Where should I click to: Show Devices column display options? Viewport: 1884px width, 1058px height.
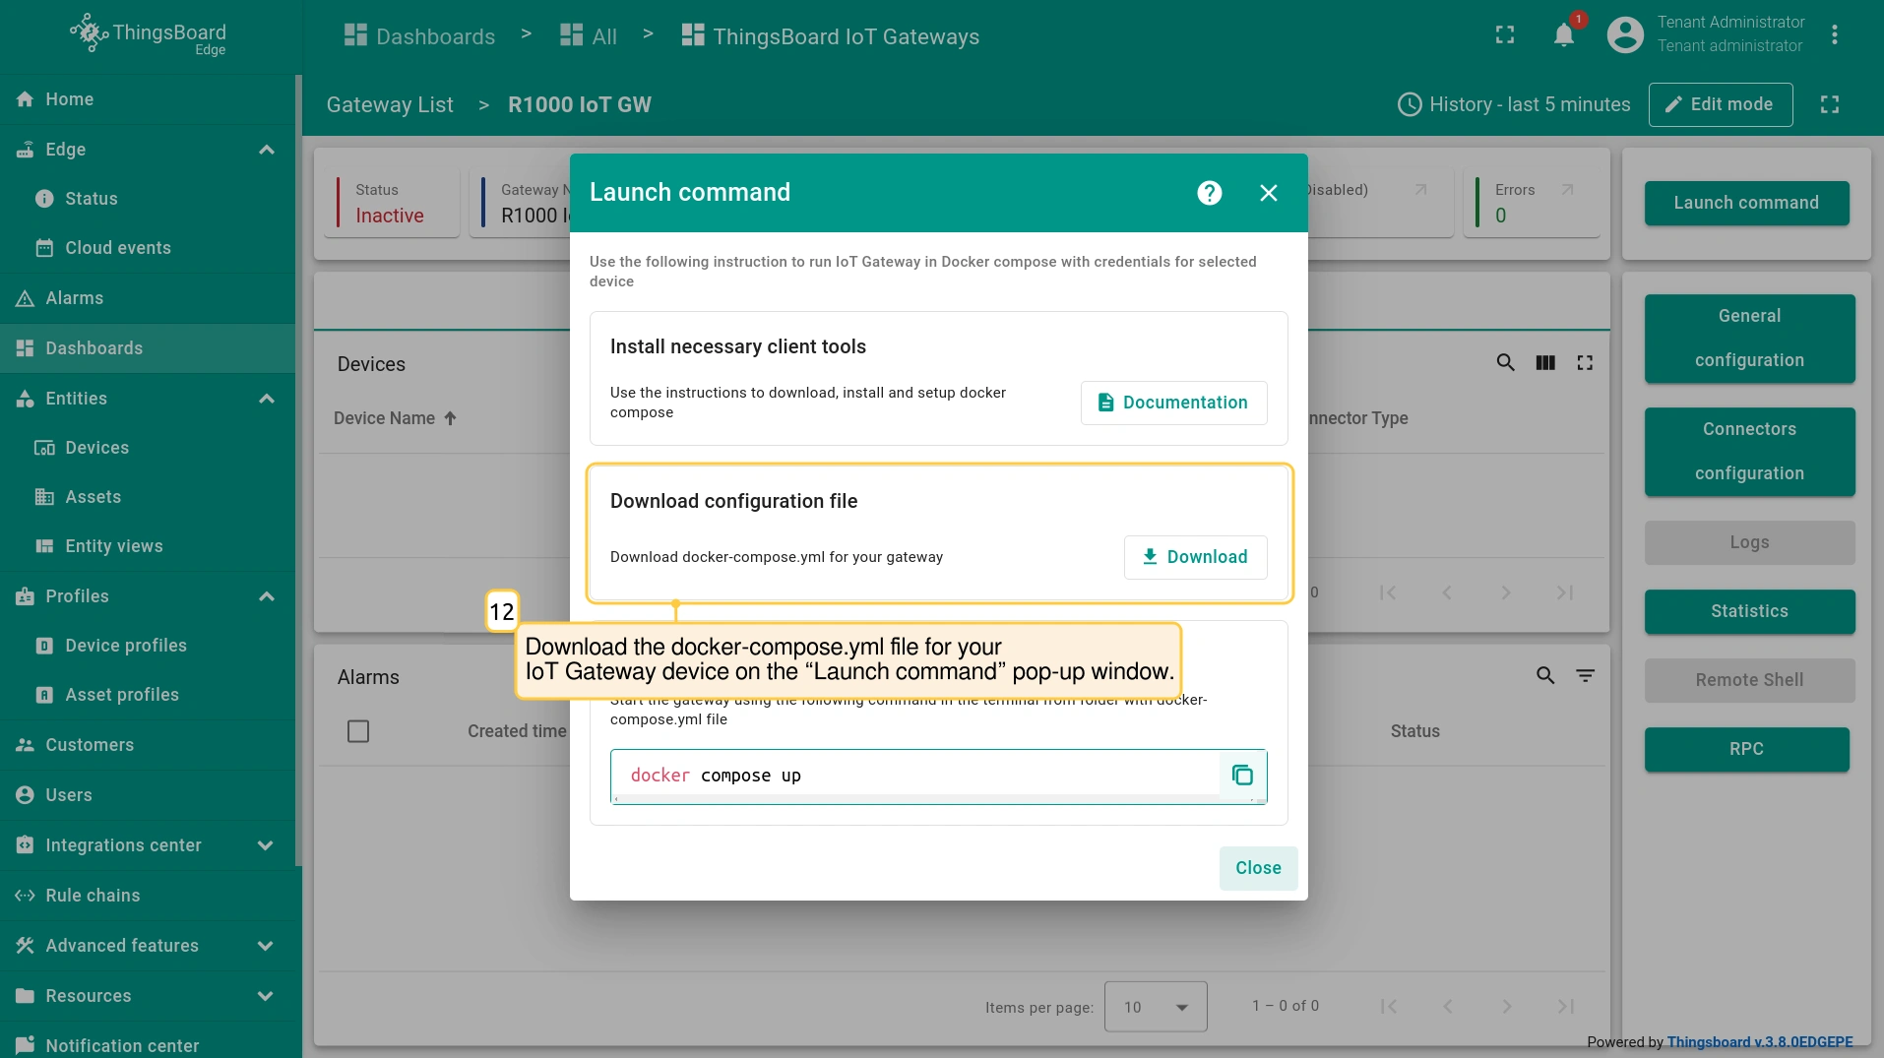pos(1545,363)
